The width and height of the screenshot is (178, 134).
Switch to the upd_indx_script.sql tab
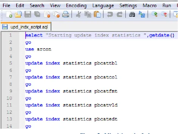coord(26,27)
